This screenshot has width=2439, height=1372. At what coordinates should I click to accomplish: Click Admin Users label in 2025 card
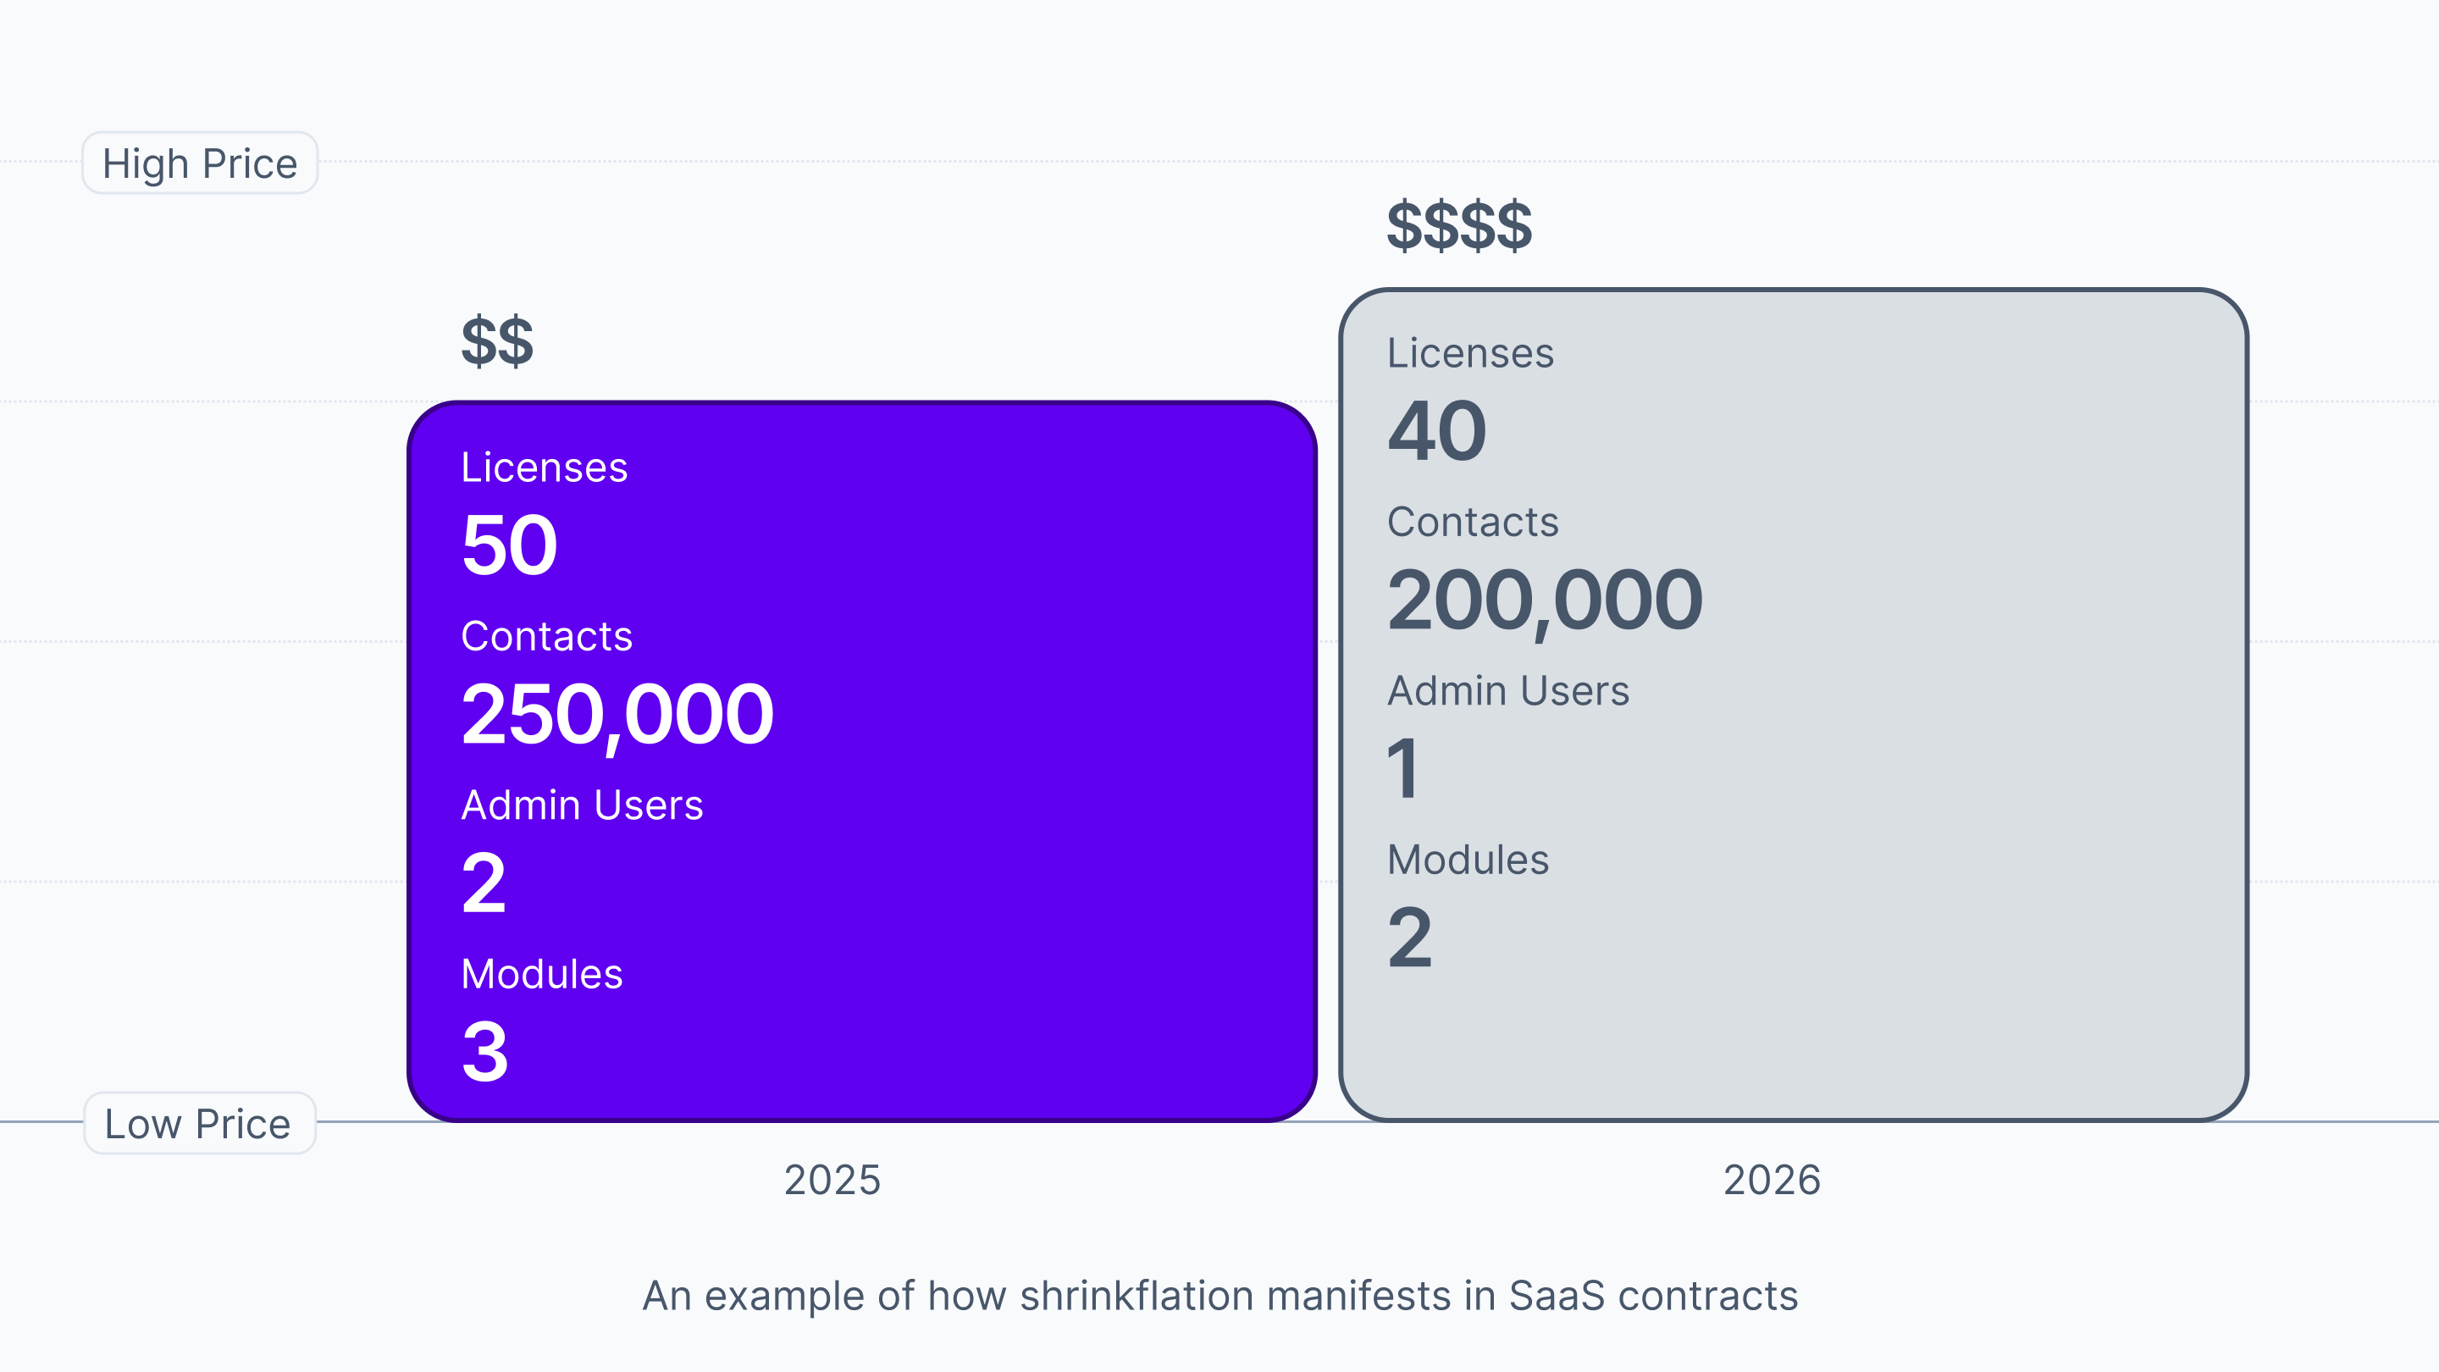click(x=583, y=805)
